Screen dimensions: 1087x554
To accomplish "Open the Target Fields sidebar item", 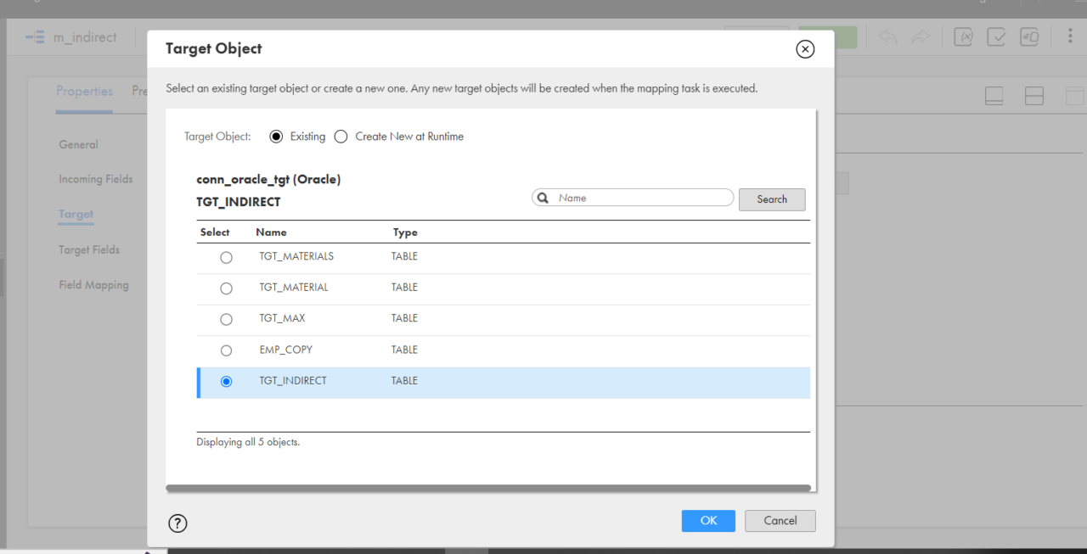I will coord(88,249).
